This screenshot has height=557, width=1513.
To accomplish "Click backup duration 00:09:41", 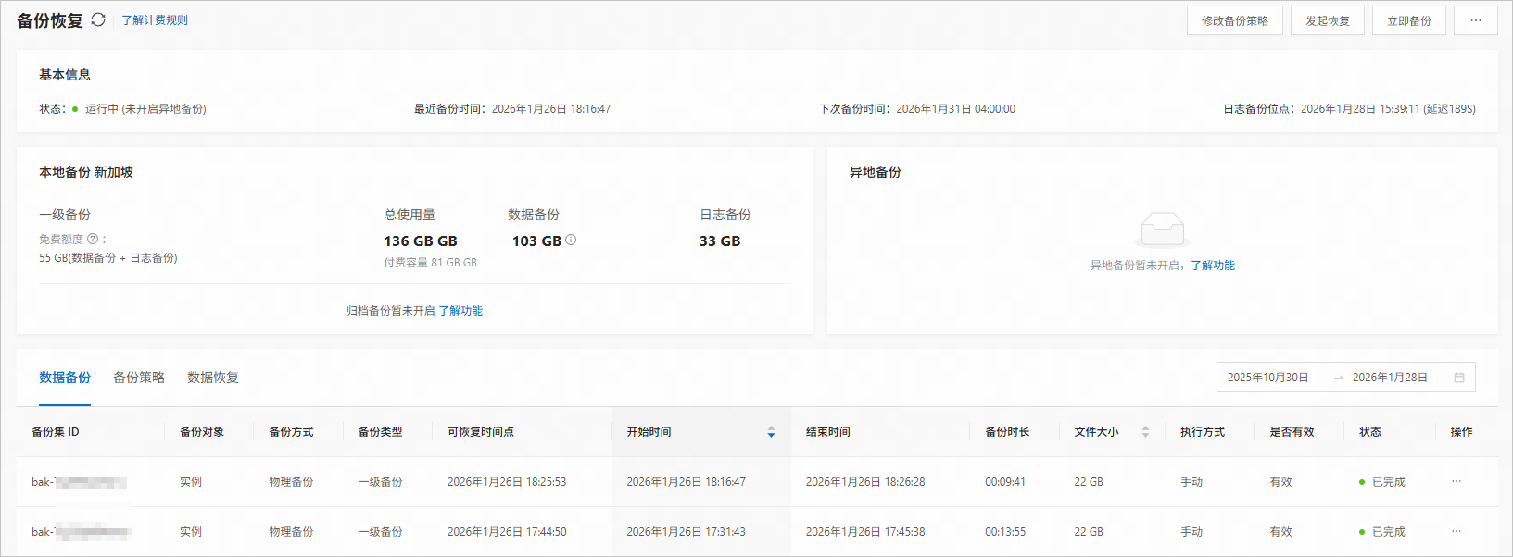I will pyautogui.click(x=1005, y=482).
